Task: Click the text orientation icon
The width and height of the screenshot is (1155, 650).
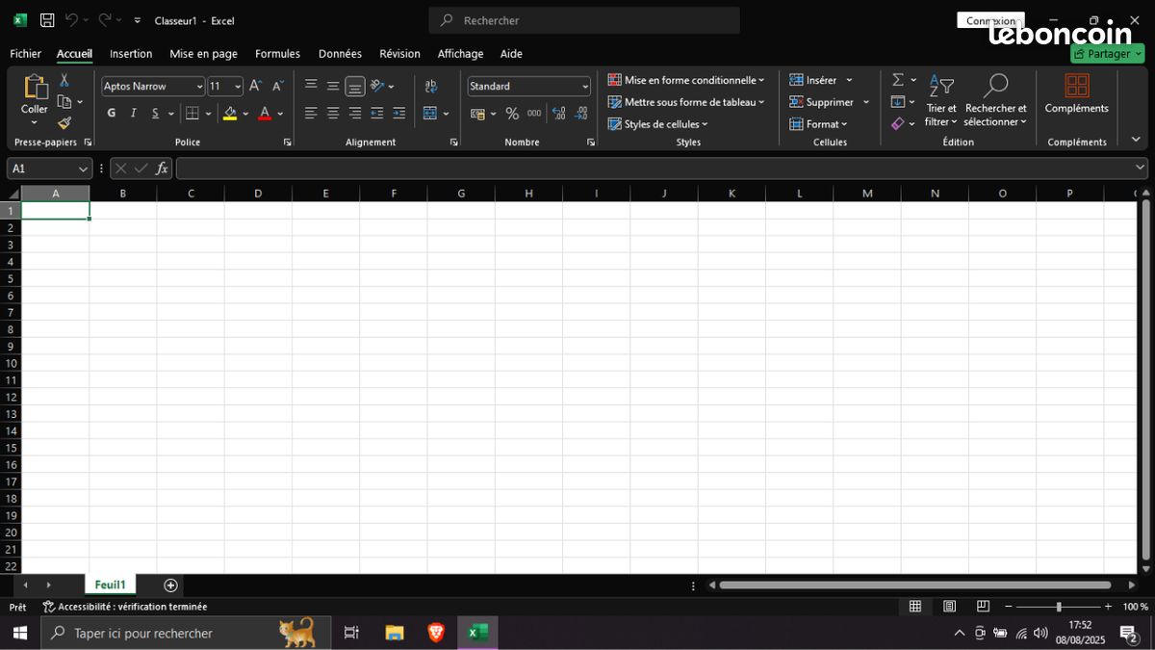Action: (377, 86)
